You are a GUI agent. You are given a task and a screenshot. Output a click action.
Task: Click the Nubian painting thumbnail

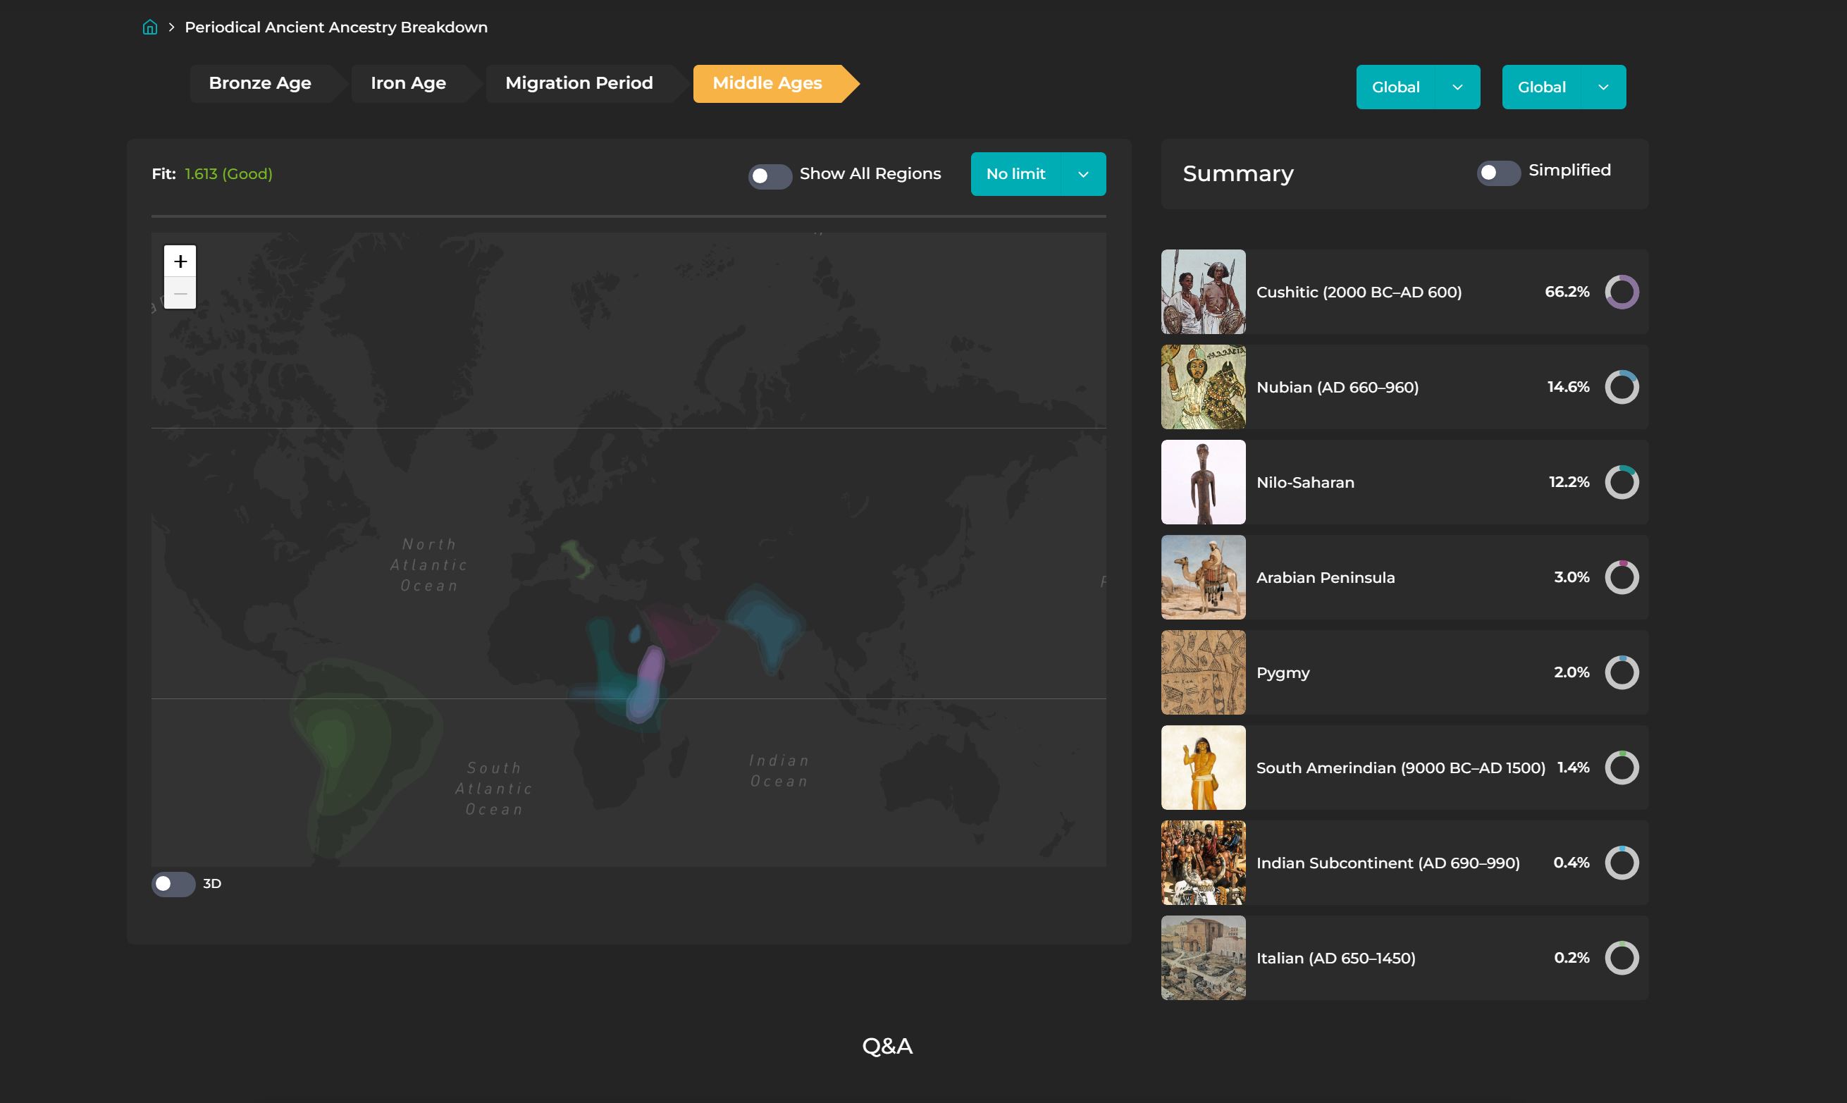(x=1203, y=387)
